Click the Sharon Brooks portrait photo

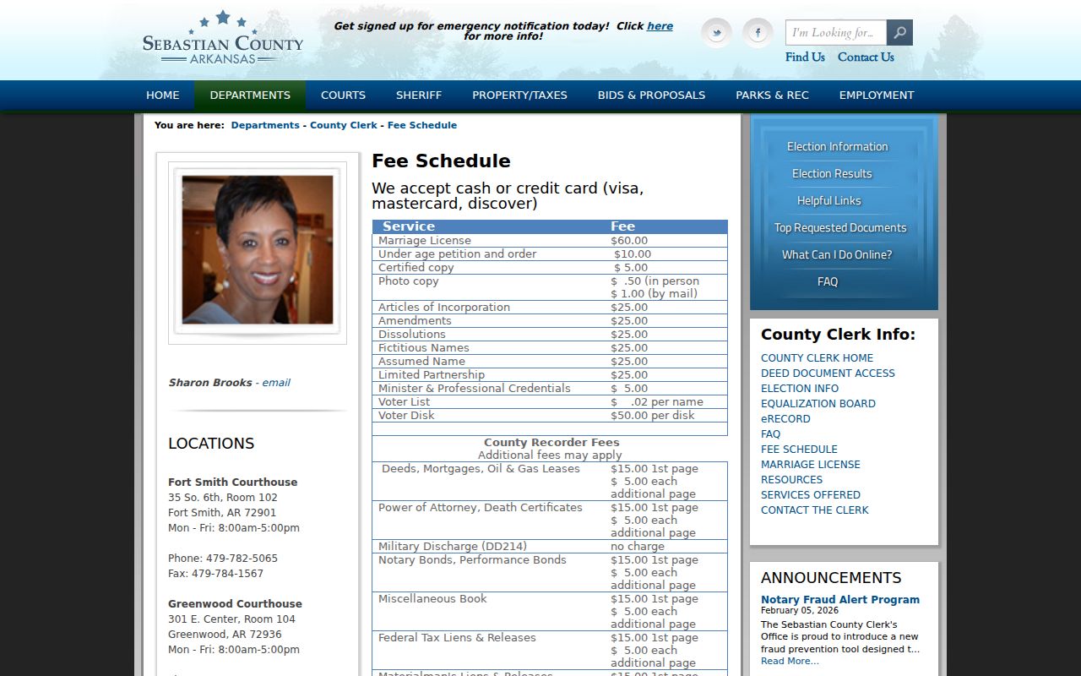[x=258, y=250]
